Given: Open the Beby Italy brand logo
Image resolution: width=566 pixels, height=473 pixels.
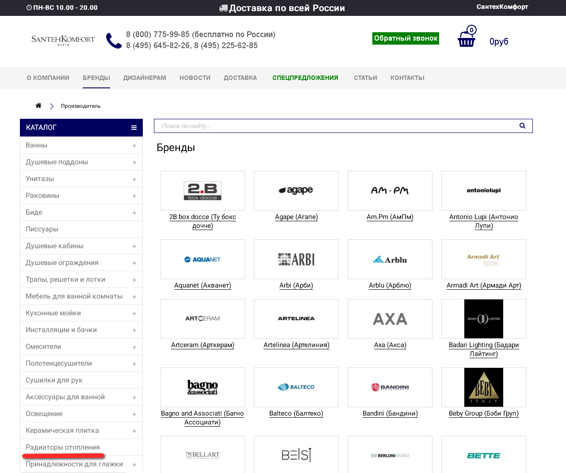Looking at the screenshot, I should coord(484,387).
